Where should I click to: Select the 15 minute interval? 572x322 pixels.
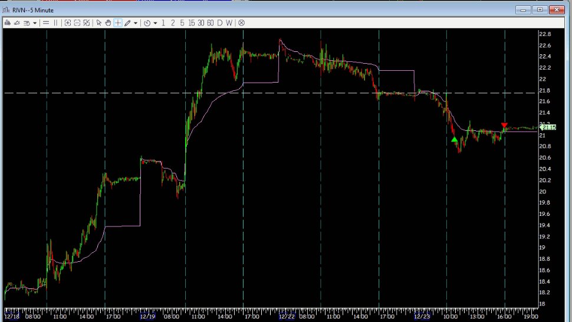tap(192, 23)
